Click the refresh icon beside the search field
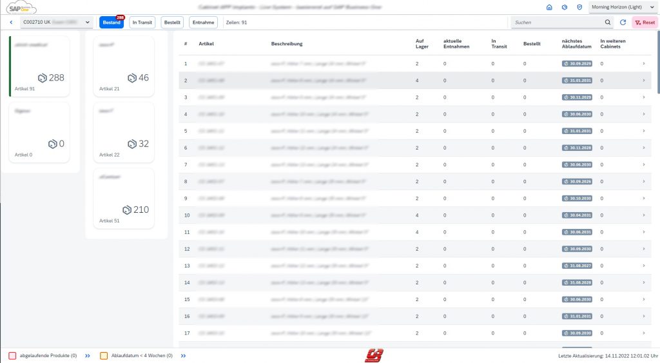The width and height of the screenshot is (660, 363). (623, 23)
